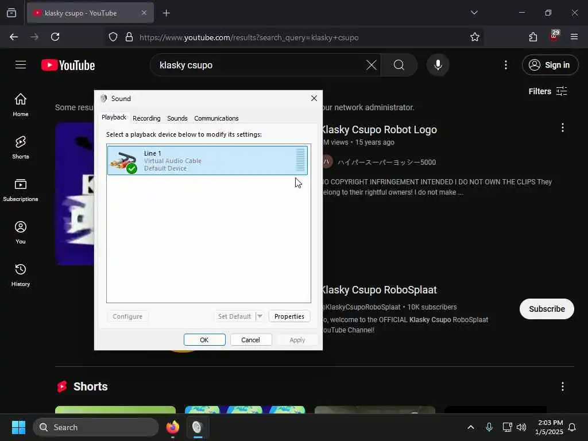Open Klasky Csupo Robot Logo video title
This screenshot has height=441, width=588.
click(x=379, y=130)
